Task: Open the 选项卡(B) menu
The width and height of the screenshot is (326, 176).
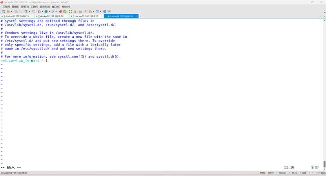Action: (45, 7)
